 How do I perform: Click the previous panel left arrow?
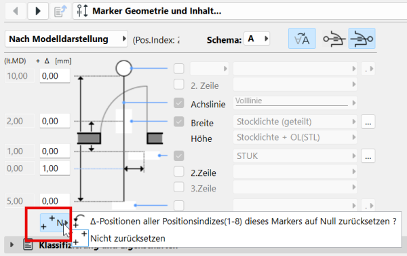[x=16, y=11]
